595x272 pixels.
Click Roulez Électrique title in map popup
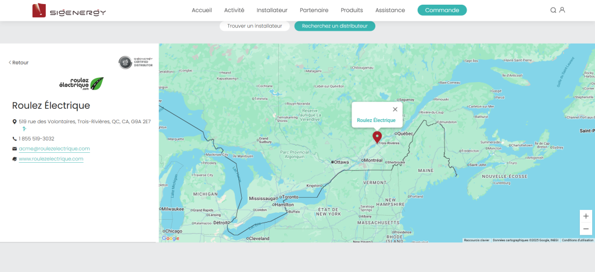[x=376, y=120]
